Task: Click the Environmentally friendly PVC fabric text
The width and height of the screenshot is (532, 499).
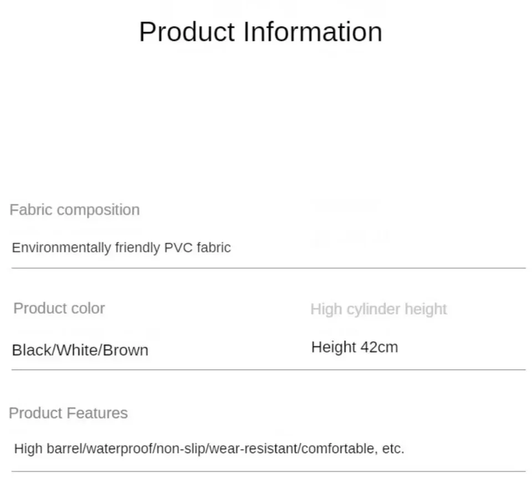Action: pos(121,247)
